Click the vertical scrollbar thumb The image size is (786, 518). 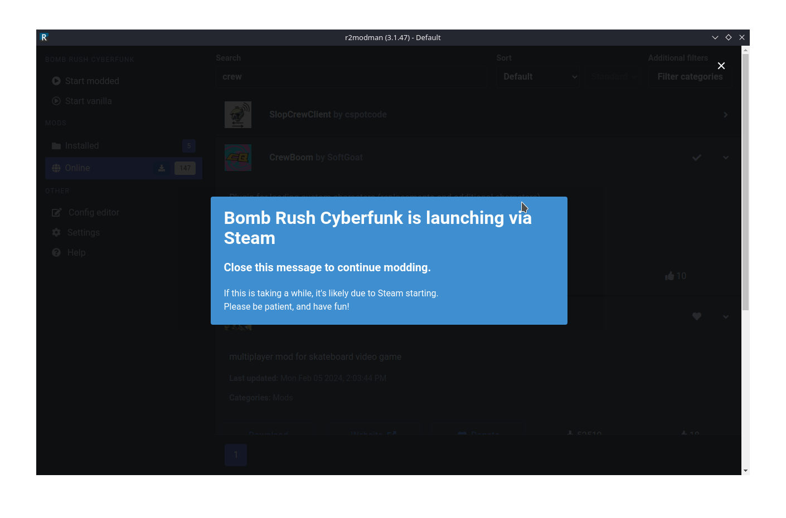click(745, 182)
